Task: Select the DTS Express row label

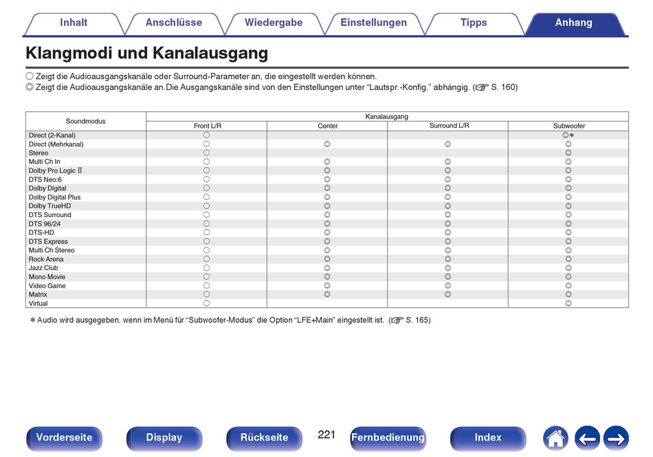Action: [48, 241]
